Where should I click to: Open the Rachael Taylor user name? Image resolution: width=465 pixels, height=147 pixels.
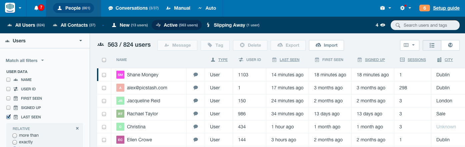tap(142, 114)
